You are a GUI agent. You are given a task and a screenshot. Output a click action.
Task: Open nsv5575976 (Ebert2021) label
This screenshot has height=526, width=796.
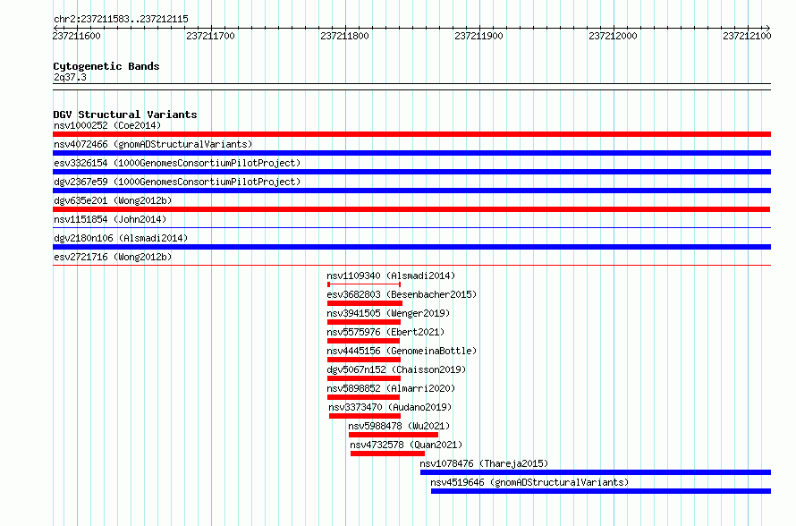click(385, 332)
